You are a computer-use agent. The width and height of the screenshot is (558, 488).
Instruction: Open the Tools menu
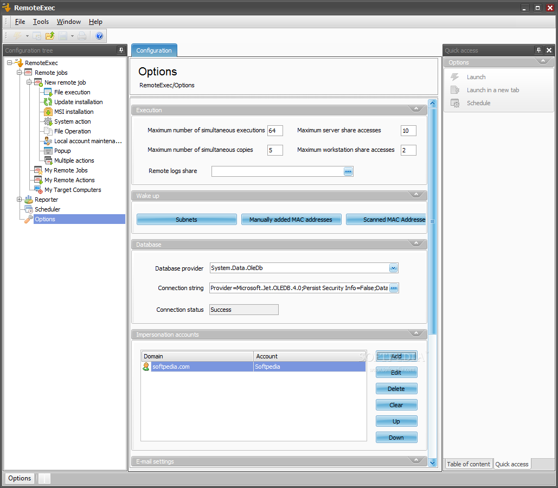tap(41, 22)
